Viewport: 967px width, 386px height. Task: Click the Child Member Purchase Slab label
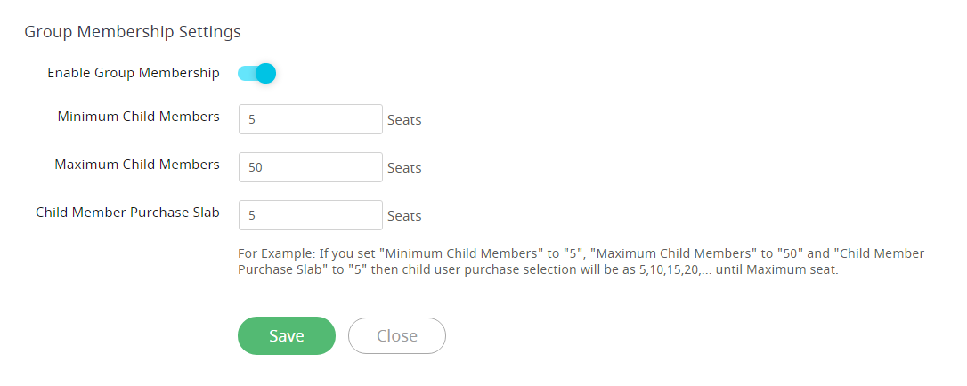pos(127,212)
